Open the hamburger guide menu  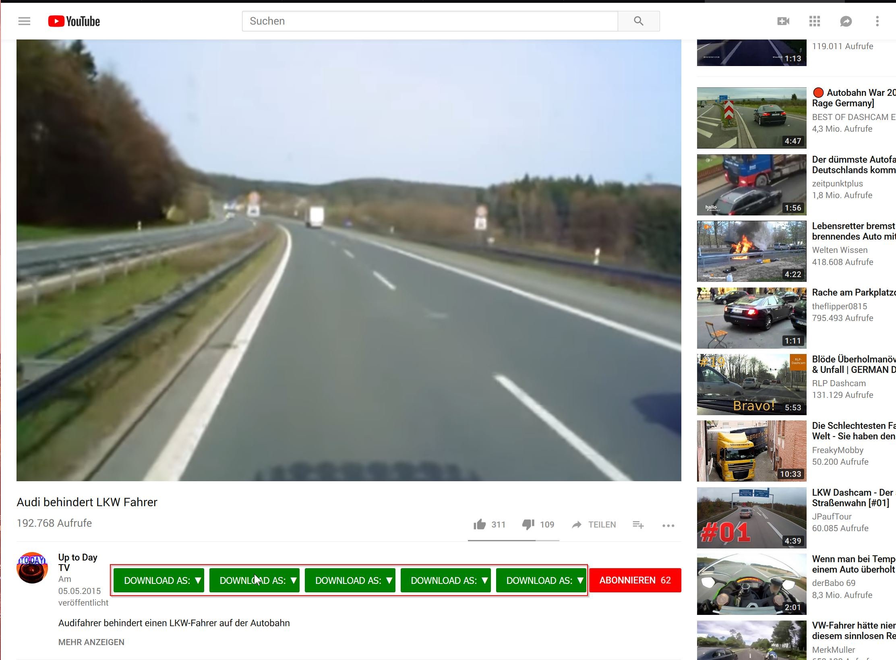point(24,21)
